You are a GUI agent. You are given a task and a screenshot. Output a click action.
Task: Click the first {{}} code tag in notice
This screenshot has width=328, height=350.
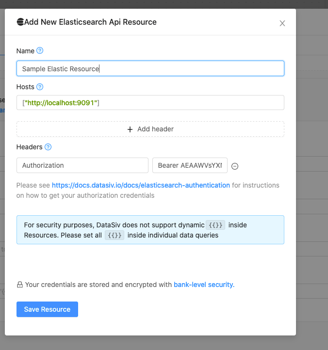pyautogui.click(x=215, y=225)
